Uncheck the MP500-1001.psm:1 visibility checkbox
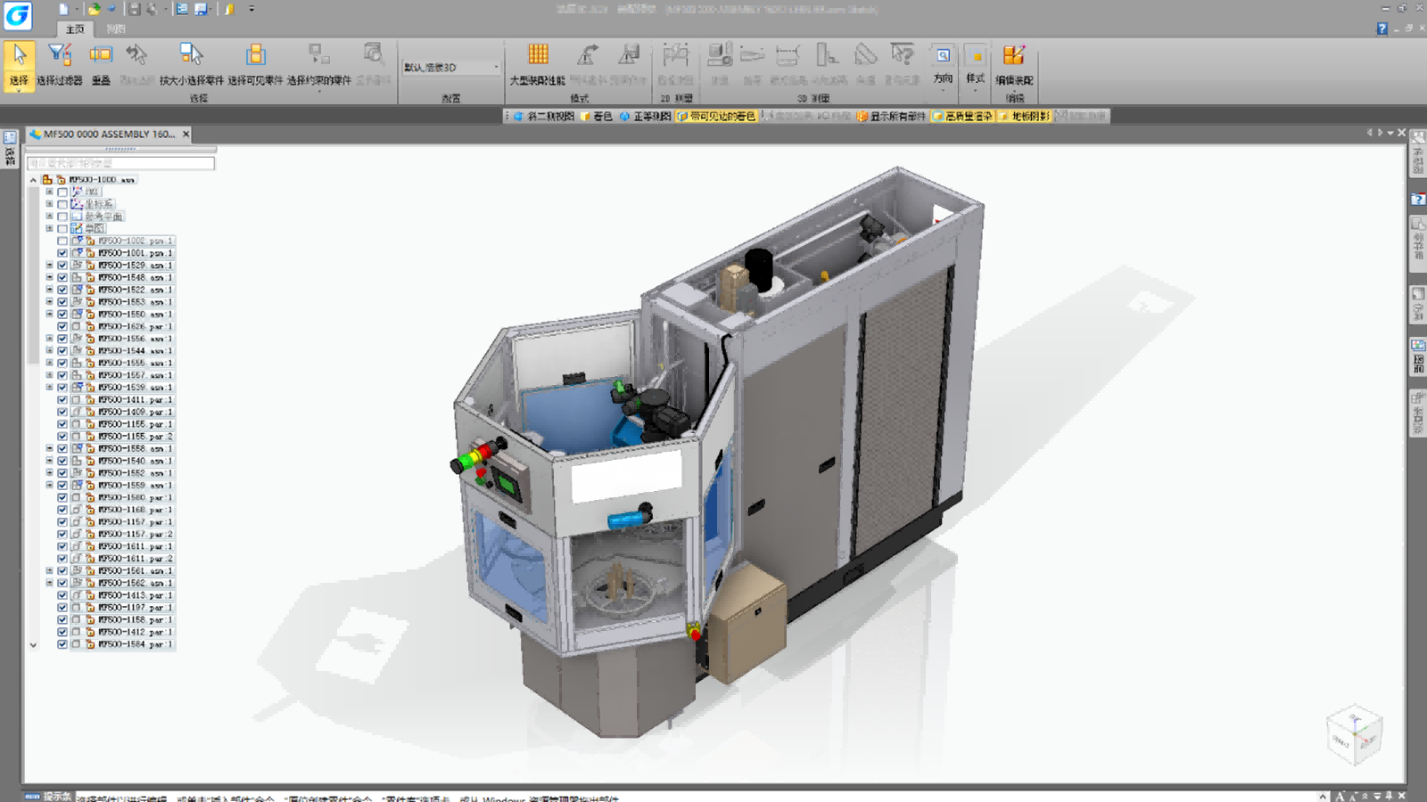This screenshot has height=802, width=1427. [62, 253]
